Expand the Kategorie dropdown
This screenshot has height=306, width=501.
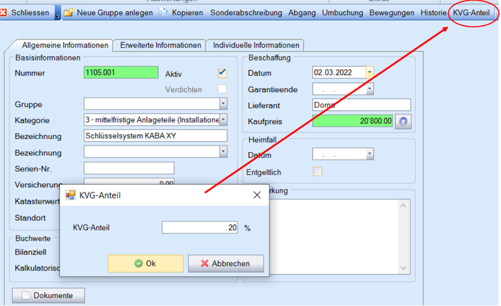pos(224,120)
